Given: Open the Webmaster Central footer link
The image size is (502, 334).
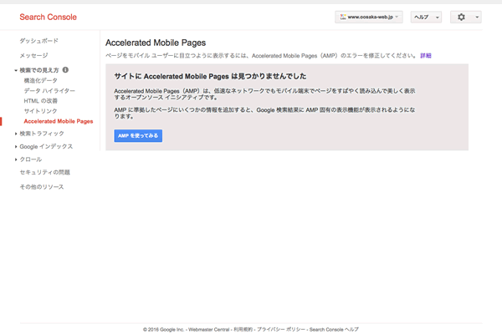Looking at the screenshot, I should (208, 329).
